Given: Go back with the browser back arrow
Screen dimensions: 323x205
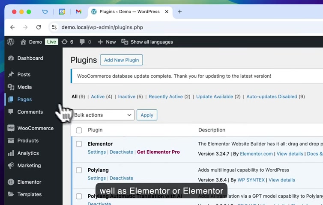Looking at the screenshot, I should (x=12, y=27).
